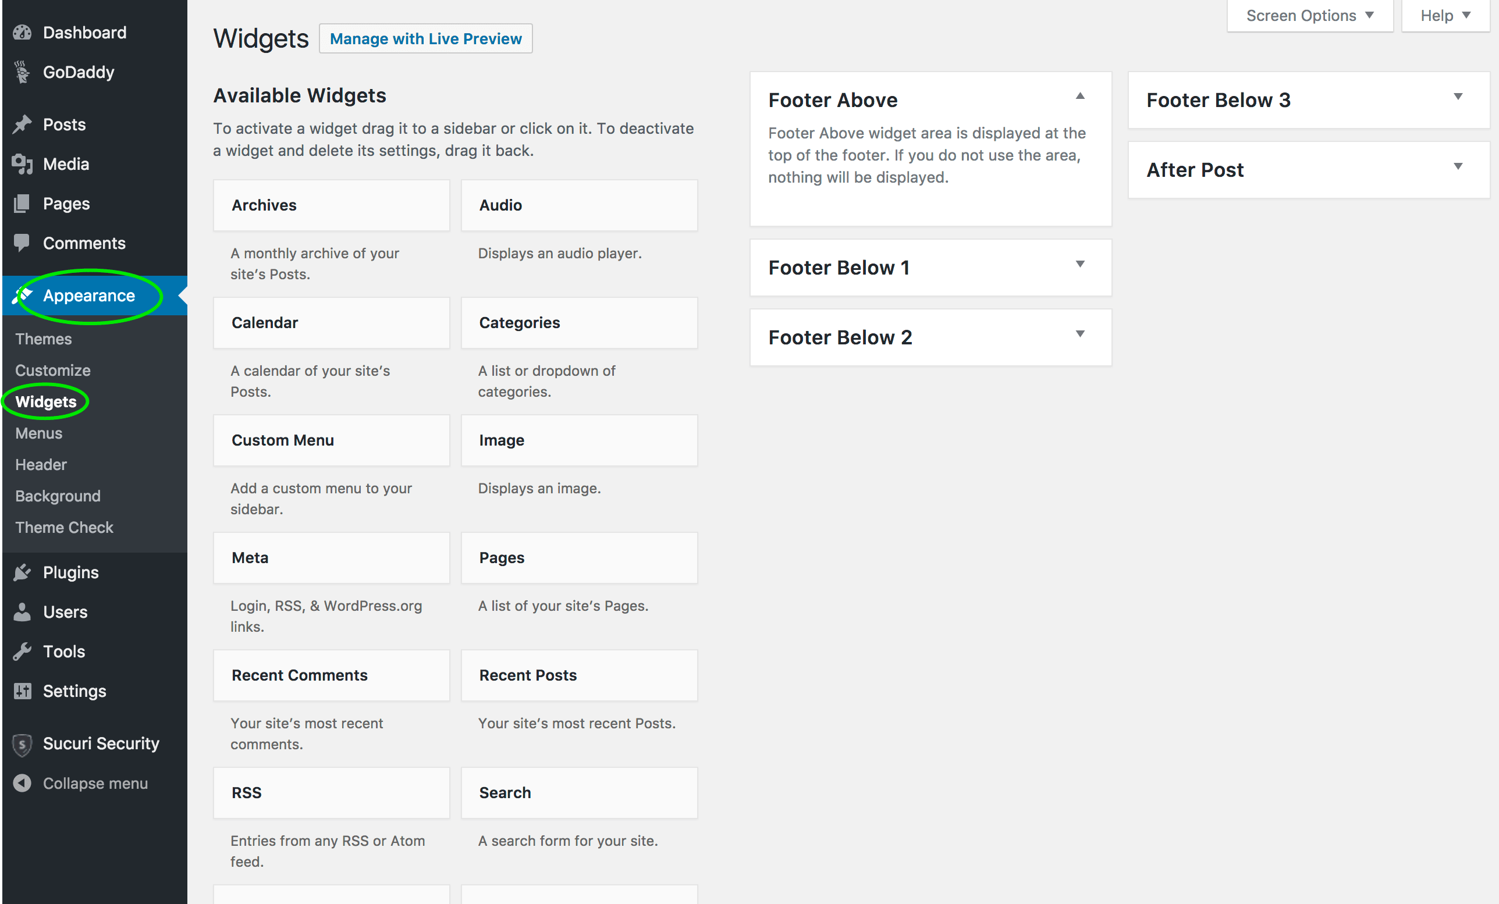The height and width of the screenshot is (904, 1499).
Task: Click the Users person icon
Action: point(23,611)
